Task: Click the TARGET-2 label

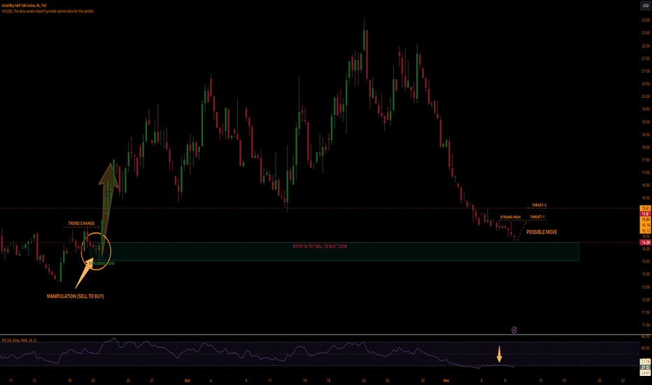Action: (x=539, y=205)
